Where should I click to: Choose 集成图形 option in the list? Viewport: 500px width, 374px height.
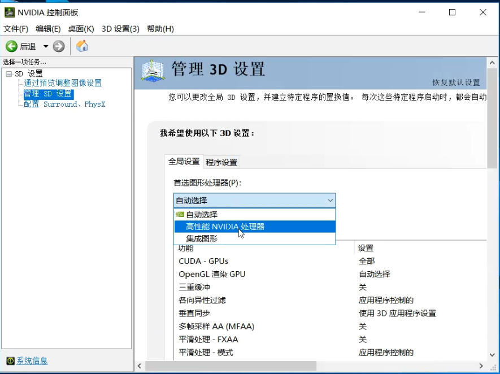(x=254, y=238)
